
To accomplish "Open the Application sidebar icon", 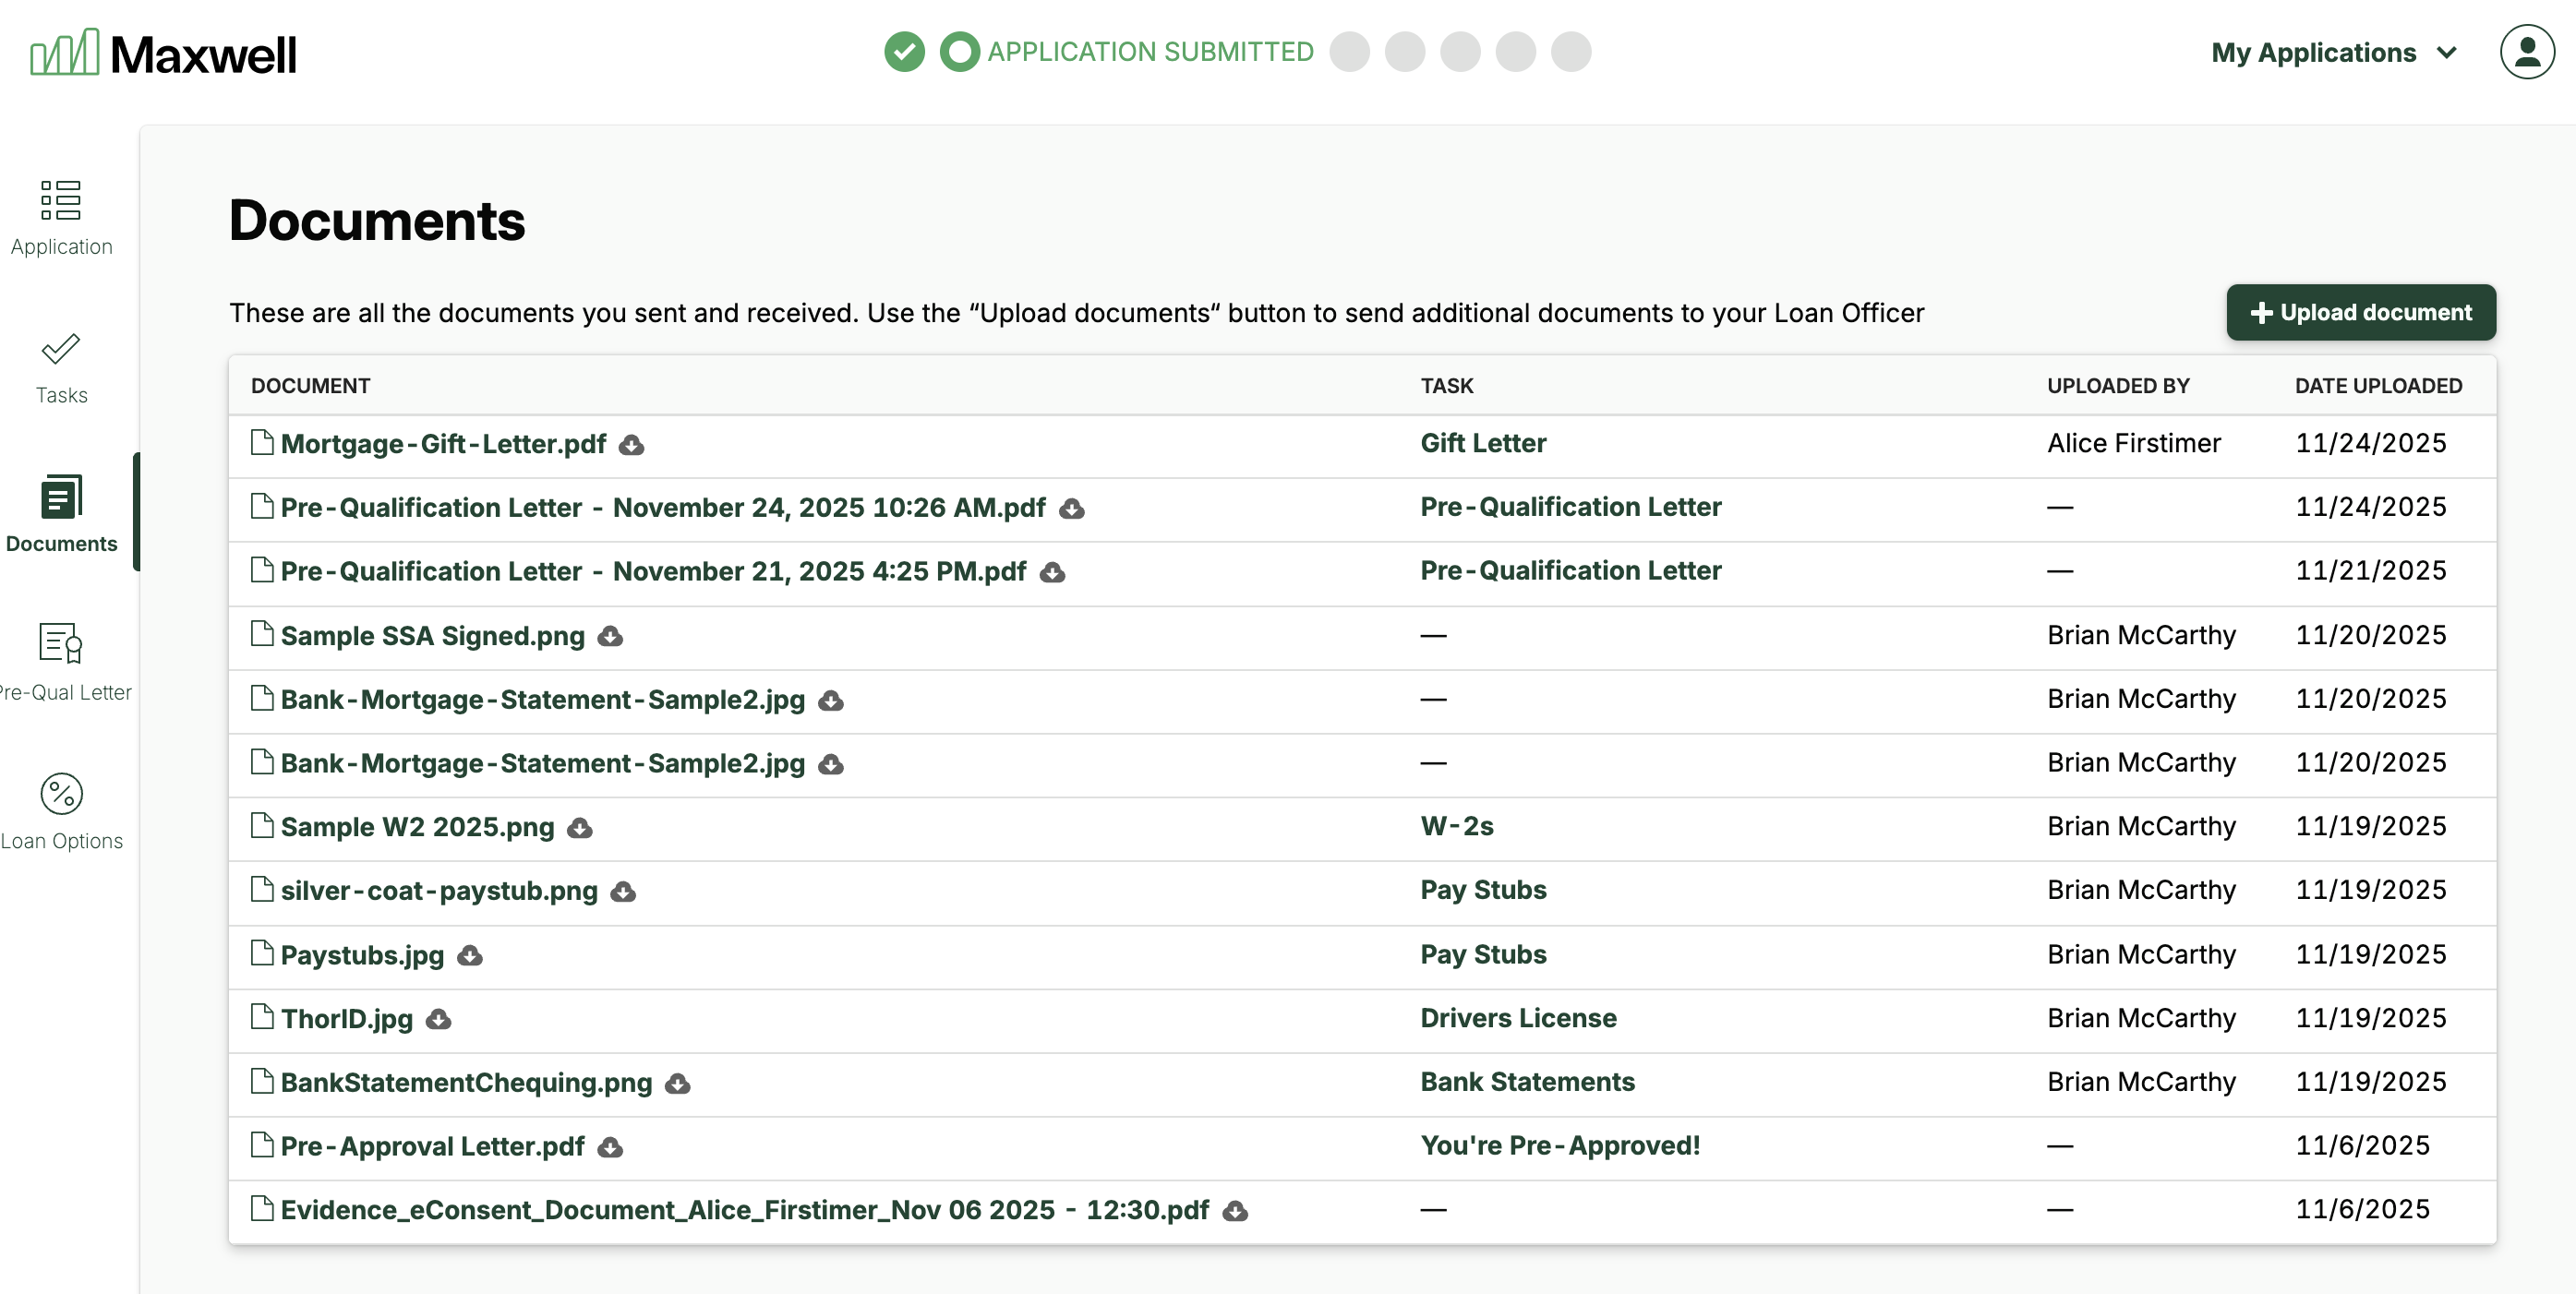I will 61,201.
